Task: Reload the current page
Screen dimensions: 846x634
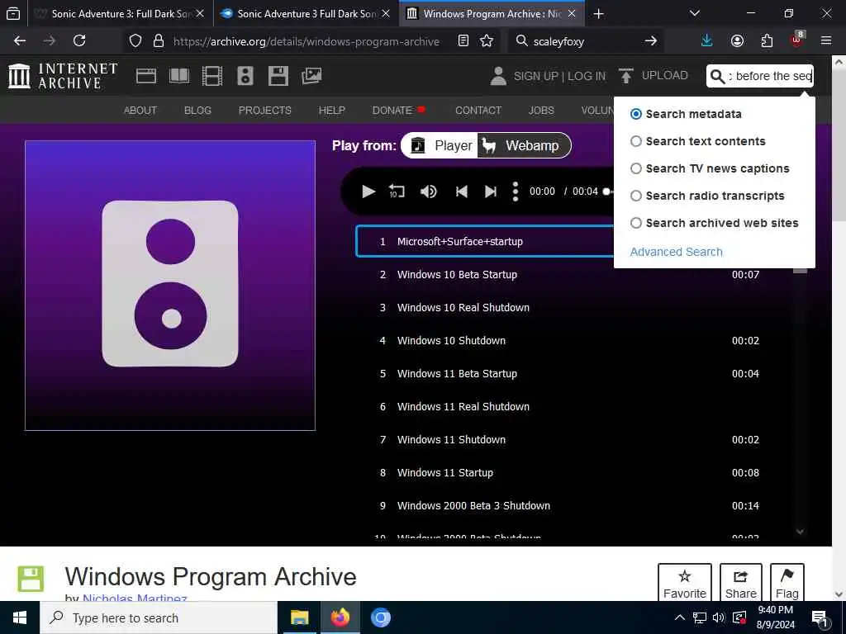Action: point(79,41)
